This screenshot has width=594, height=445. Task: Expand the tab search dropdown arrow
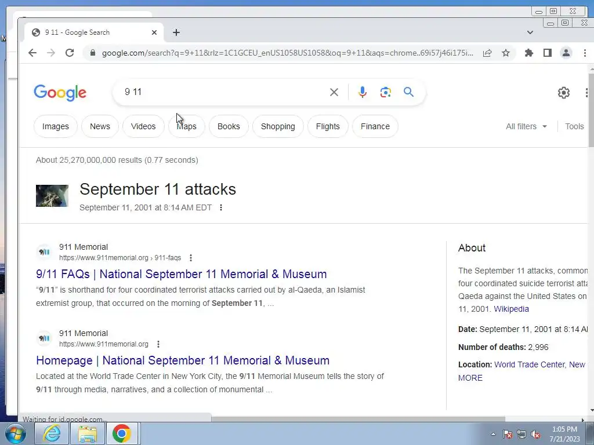[530, 32]
